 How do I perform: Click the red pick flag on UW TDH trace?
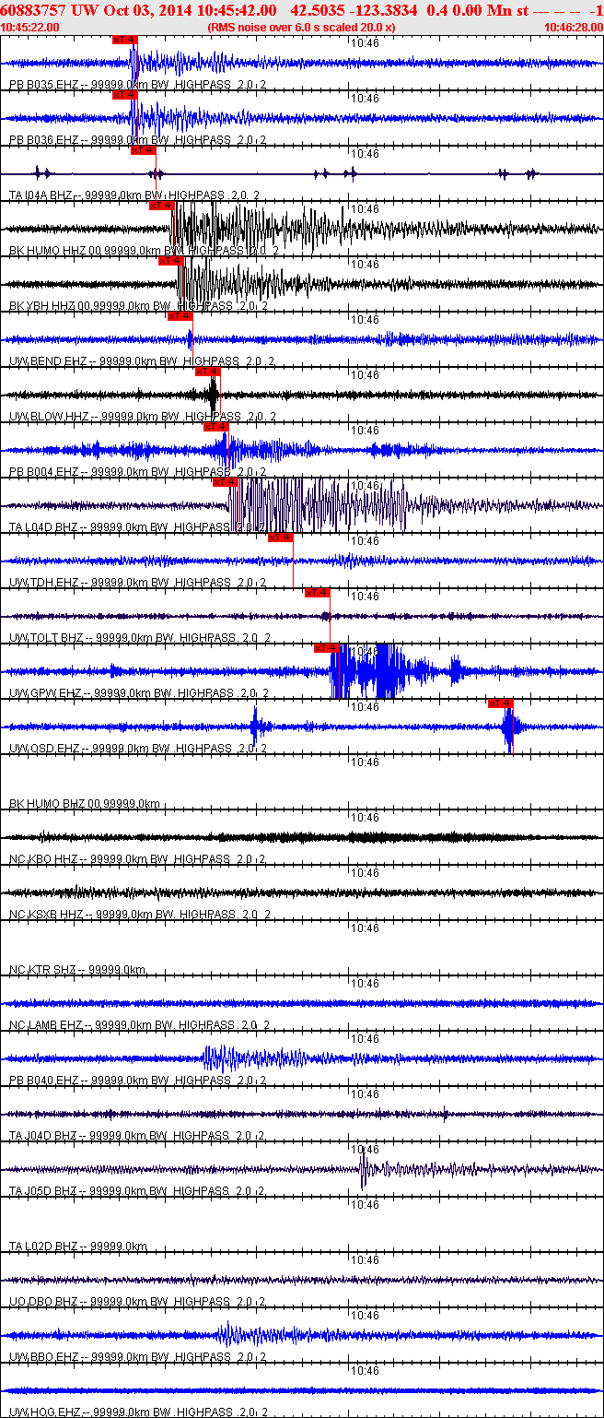[x=281, y=538]
